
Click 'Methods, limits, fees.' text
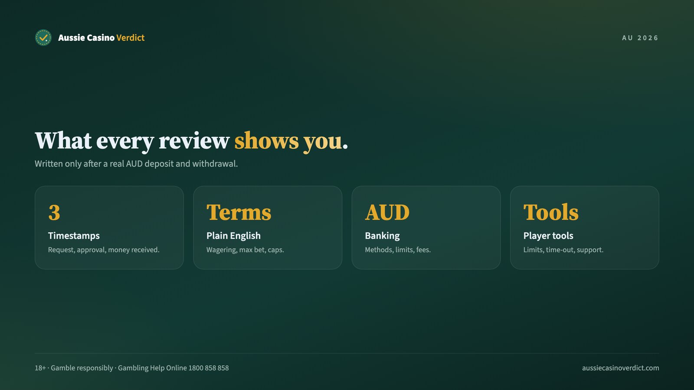click(x=398, y=250)
